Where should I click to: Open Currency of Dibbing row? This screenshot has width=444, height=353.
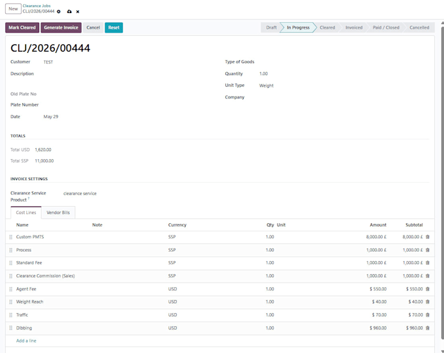pos(172,328)
